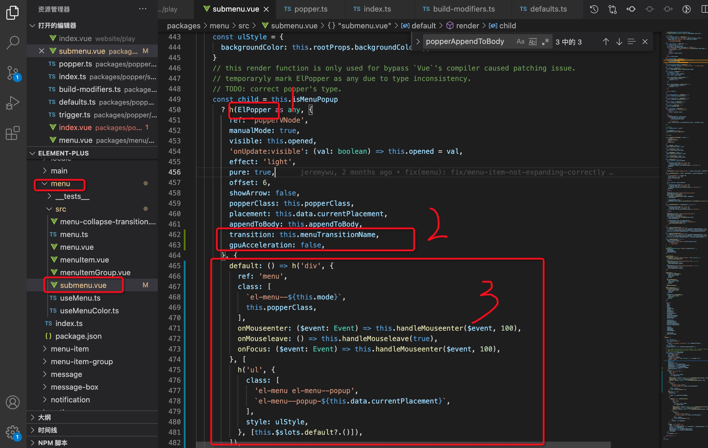Viewport: 708px width, 448px height.
Task: Open the Source Control view in the activity bar
Action: [x=12, y=73]
